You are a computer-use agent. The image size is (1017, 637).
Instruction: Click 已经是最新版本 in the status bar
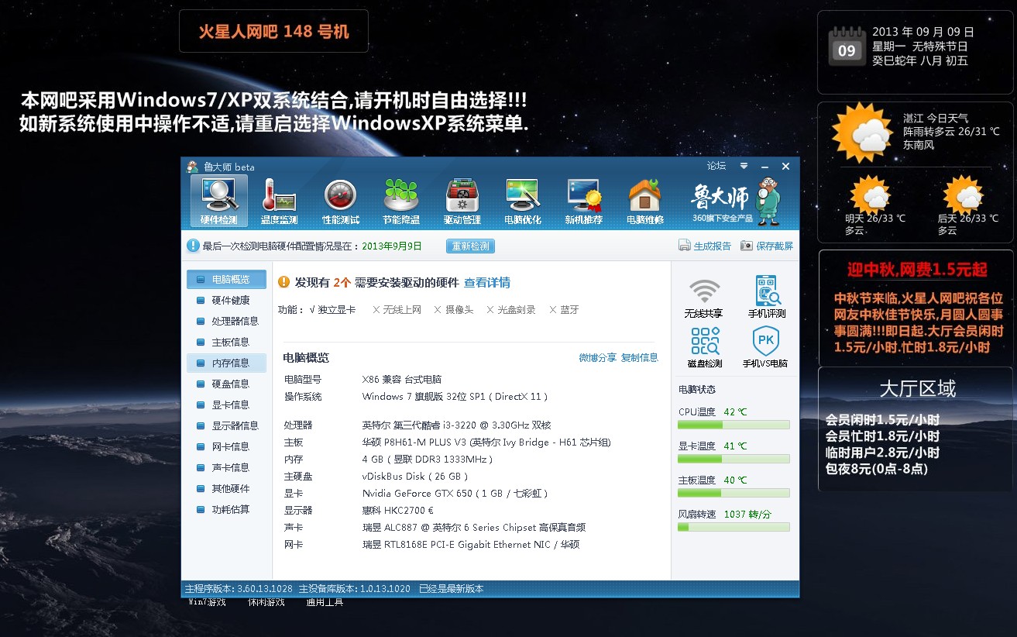[452, 589]
